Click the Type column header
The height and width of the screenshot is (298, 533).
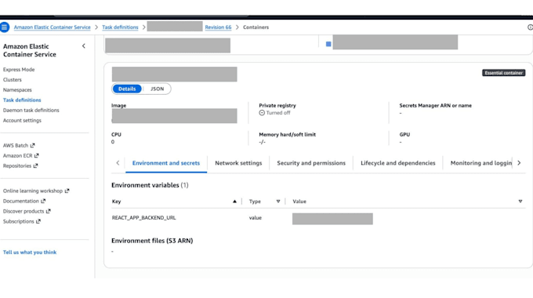tap(255, 202)
